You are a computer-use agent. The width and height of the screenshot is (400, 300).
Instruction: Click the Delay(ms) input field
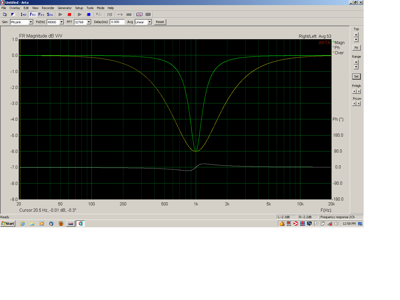pos(117,22)
